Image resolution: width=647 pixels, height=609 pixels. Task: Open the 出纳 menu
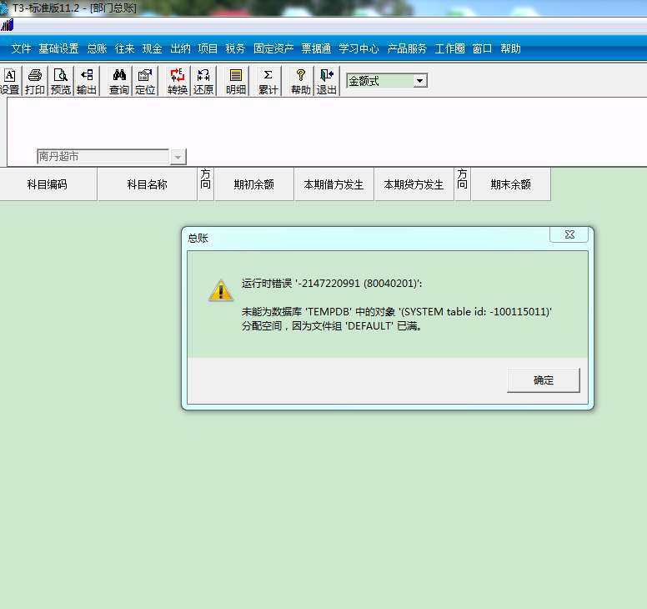click(x=180, y=48)
